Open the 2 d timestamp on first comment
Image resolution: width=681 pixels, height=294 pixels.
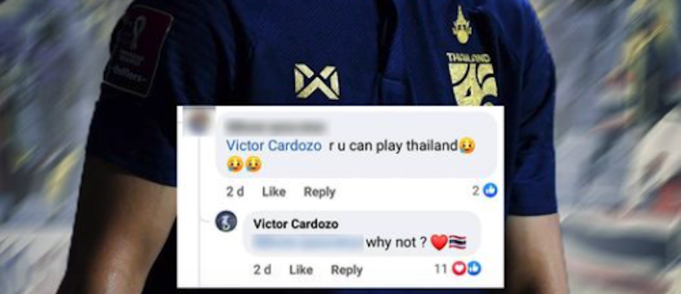point(235,192)
